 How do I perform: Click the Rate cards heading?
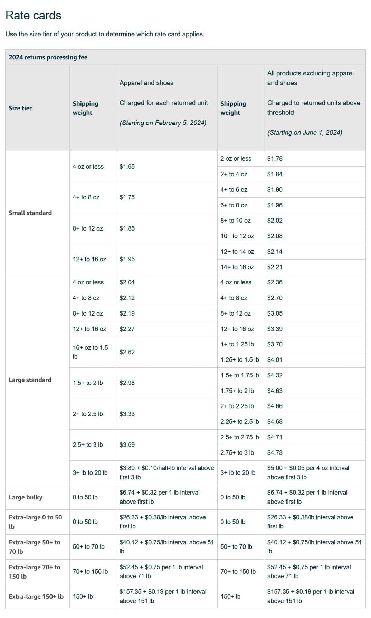click(x=34, y=16)
